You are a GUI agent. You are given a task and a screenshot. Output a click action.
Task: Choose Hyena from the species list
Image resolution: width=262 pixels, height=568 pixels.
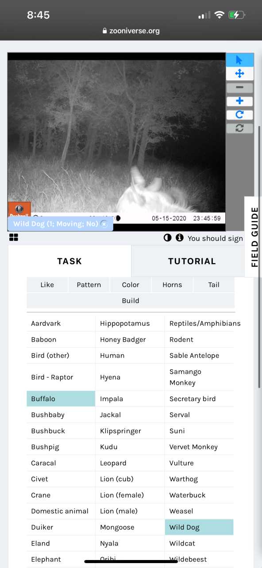130,377
